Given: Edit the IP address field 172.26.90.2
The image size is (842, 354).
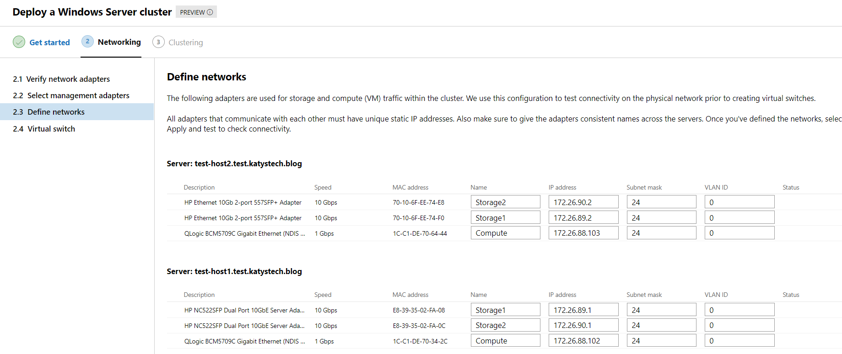Looking at the screenshot, I should 583,202.
